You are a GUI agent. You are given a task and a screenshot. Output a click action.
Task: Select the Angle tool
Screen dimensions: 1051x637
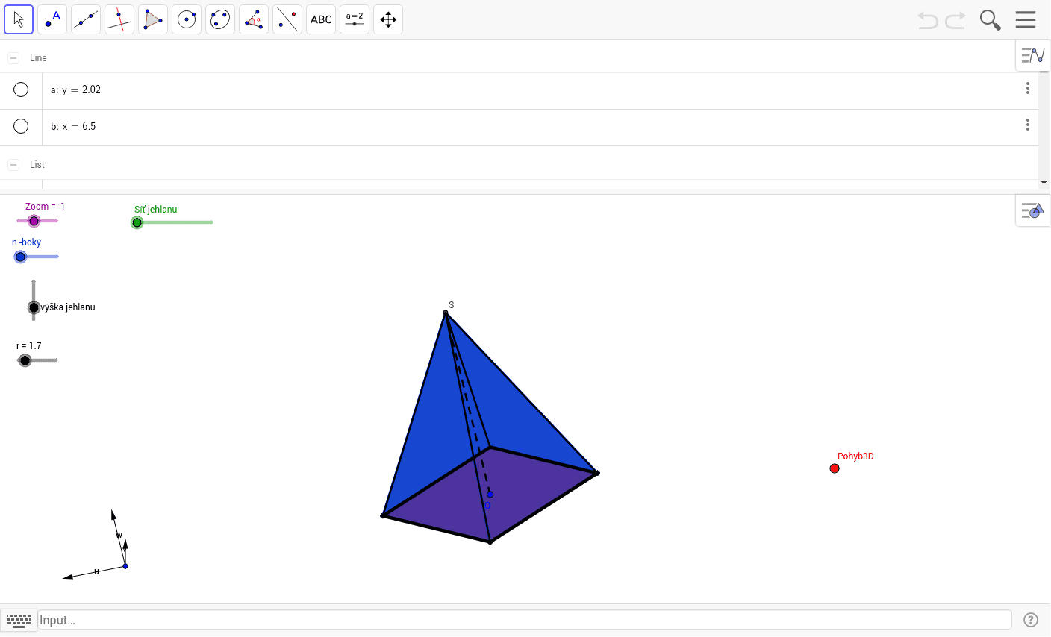(254, 19)
